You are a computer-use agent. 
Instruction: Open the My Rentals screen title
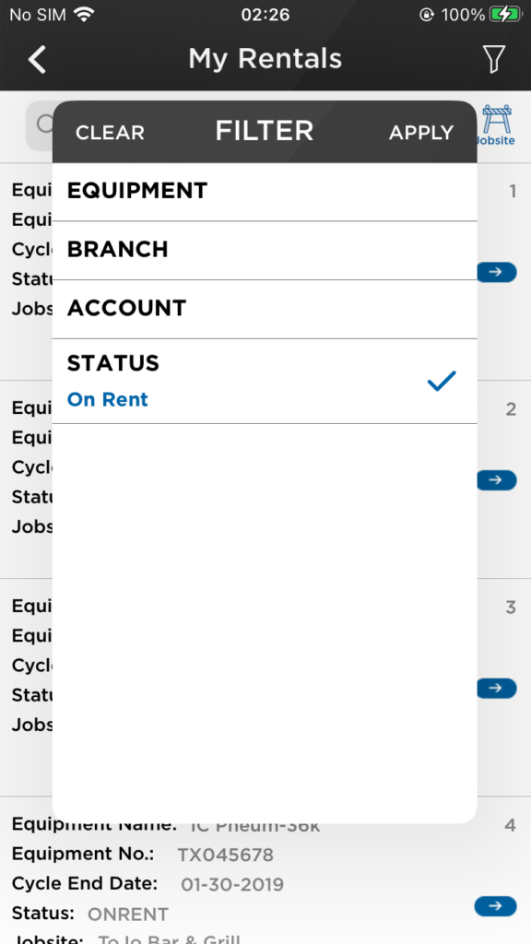(265, 58)
